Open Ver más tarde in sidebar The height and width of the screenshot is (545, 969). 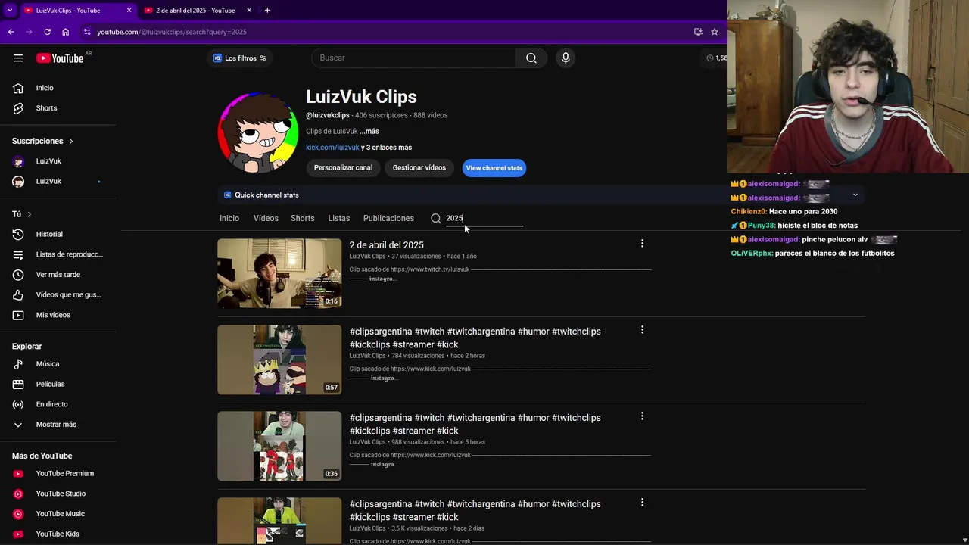pyautogui.click(x=58, y=275)
